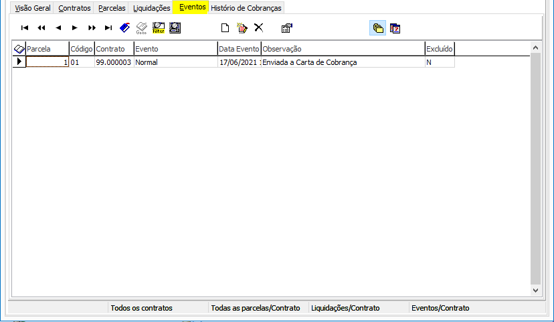Go to first record in navigator
554x322 pixels.
tap(24, 28)
